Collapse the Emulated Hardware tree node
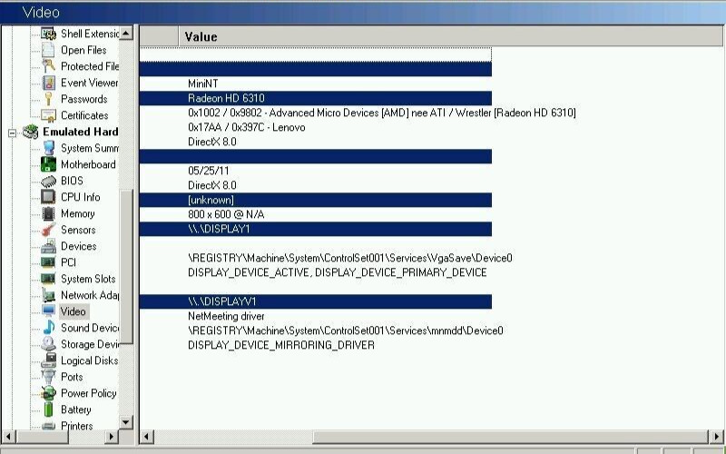 click(12, 133)
